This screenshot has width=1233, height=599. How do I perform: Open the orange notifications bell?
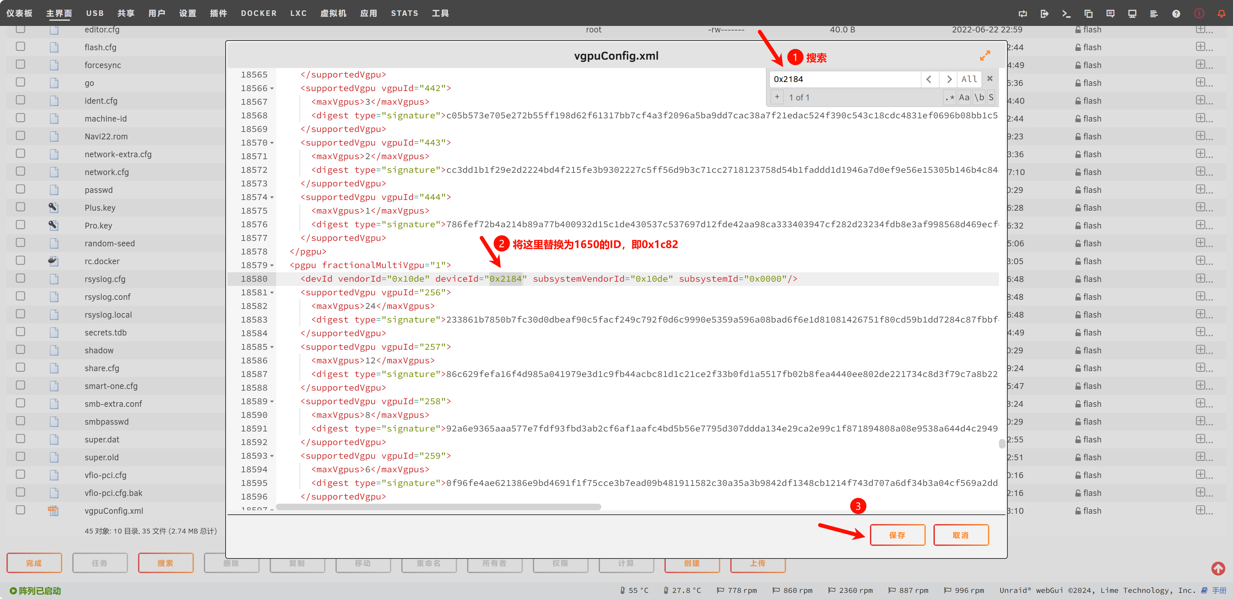1221,13
